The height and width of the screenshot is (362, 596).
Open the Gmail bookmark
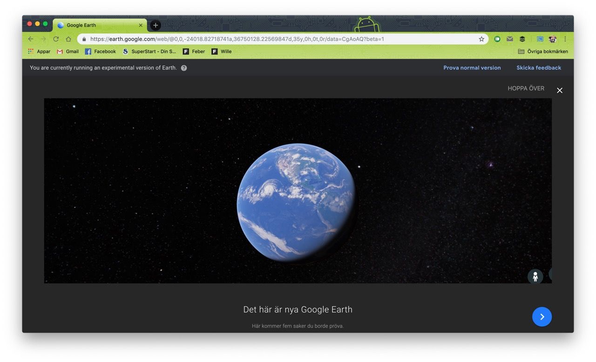[68, 52]
